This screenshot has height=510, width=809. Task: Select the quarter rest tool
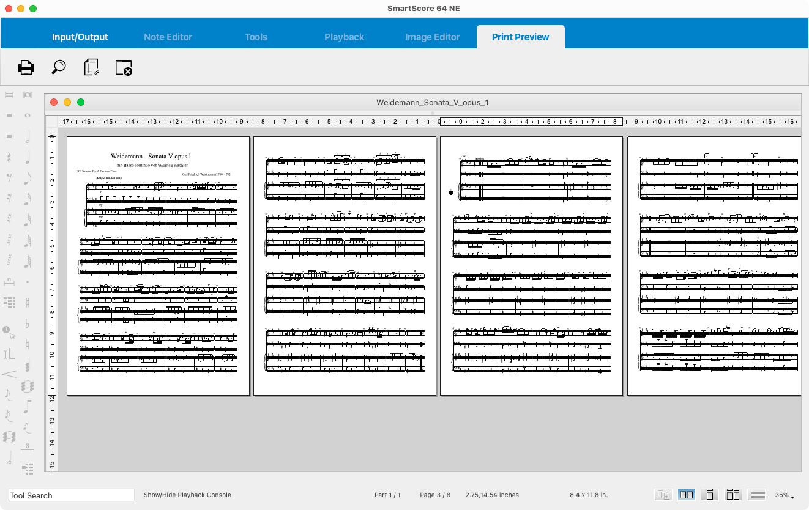point(9,157)
